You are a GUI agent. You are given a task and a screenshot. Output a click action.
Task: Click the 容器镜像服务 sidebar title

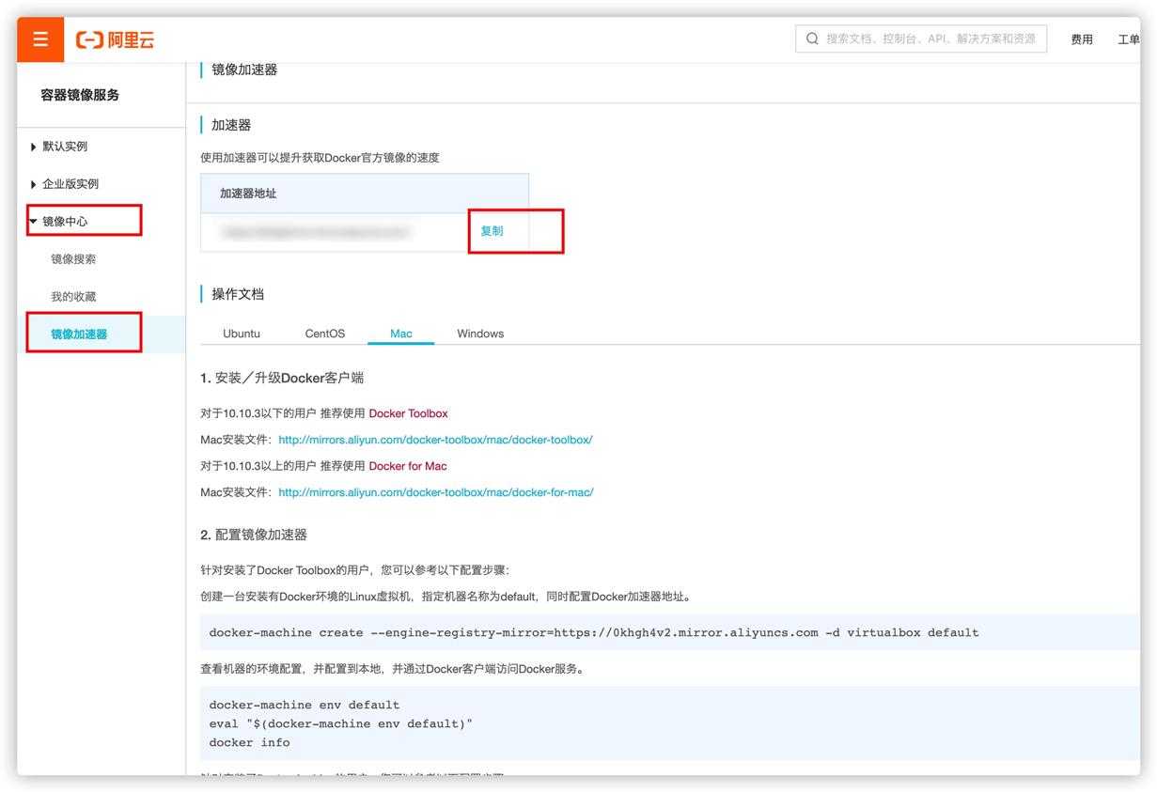[80, 95]
